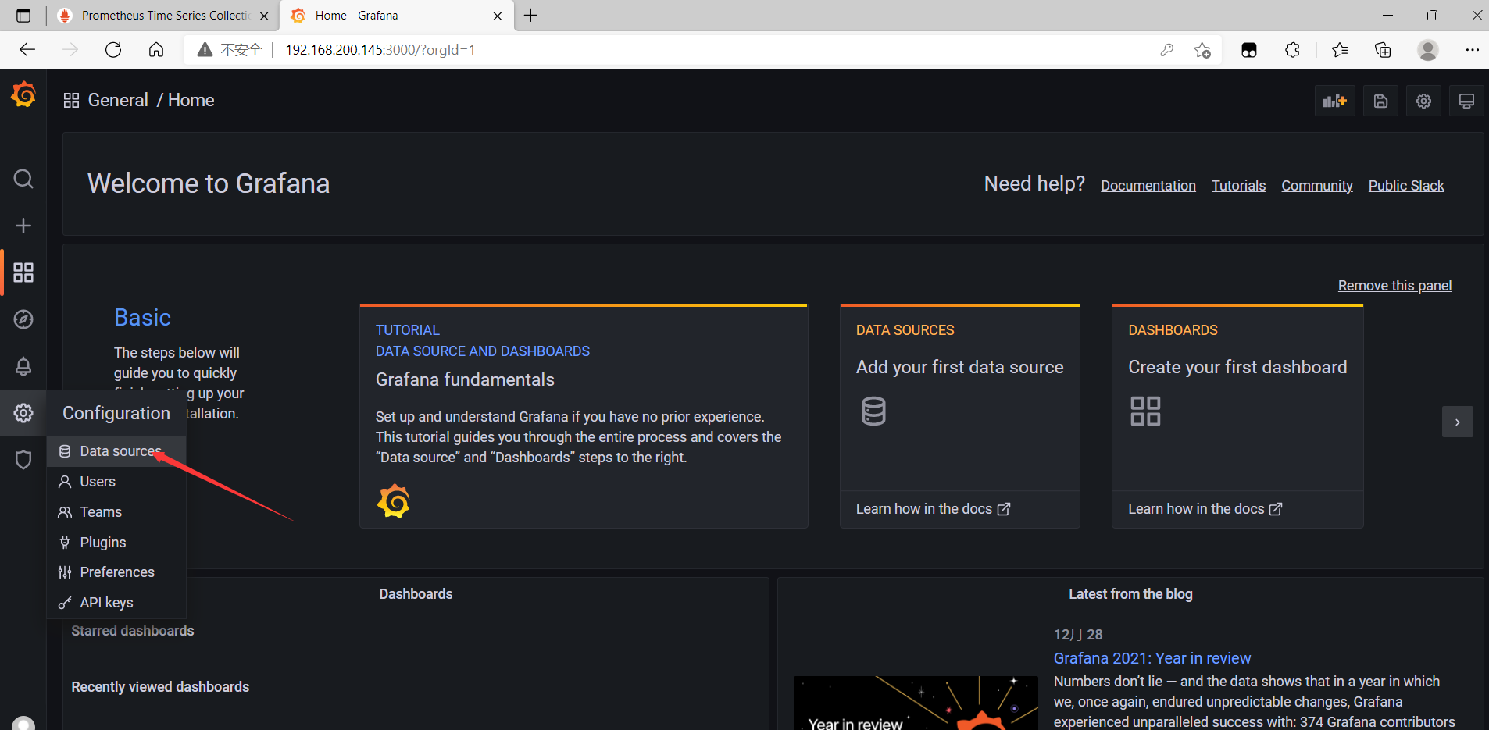Open the browser Settings and more menu

coord(1472,50)
